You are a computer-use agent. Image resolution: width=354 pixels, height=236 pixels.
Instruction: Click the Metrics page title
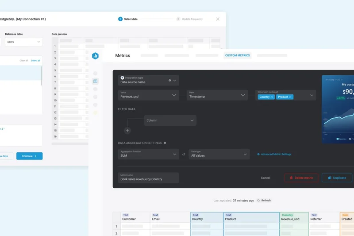123,55
